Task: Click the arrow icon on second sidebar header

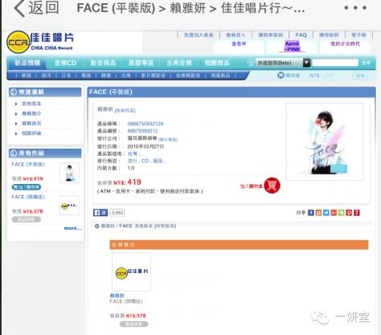Action: pos(13,153)
